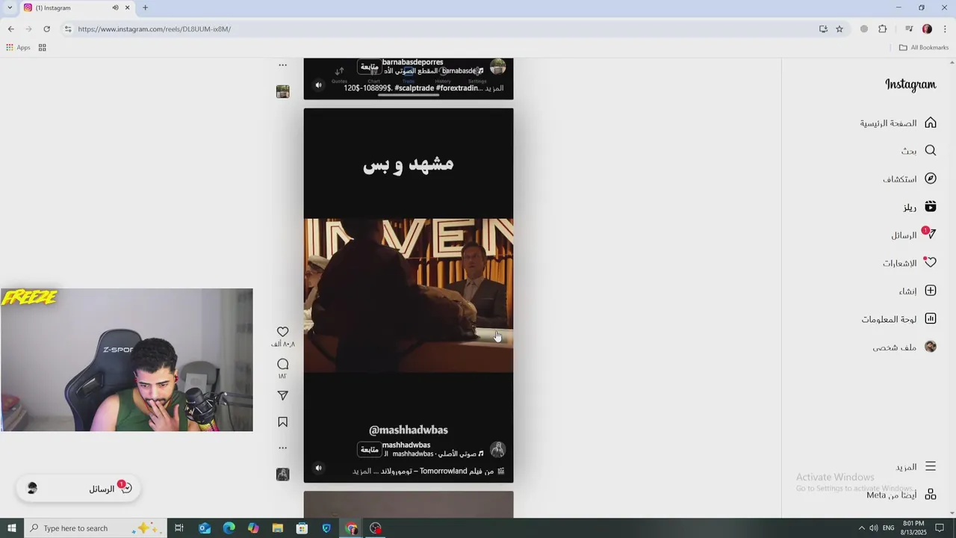Open Task View on taskbar

point(179,528)
